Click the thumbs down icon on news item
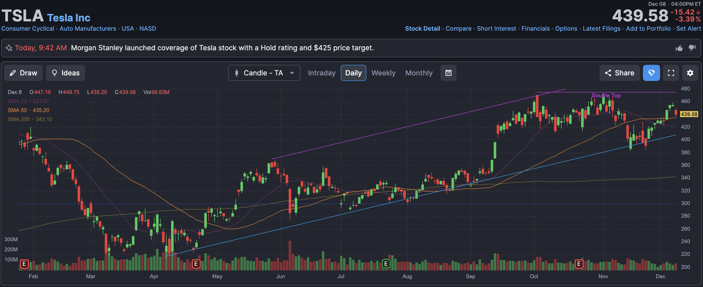703x287 pixels. (692, 48)
